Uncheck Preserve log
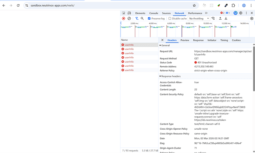Viewport: 255px width, 153px height. [149, 19]
